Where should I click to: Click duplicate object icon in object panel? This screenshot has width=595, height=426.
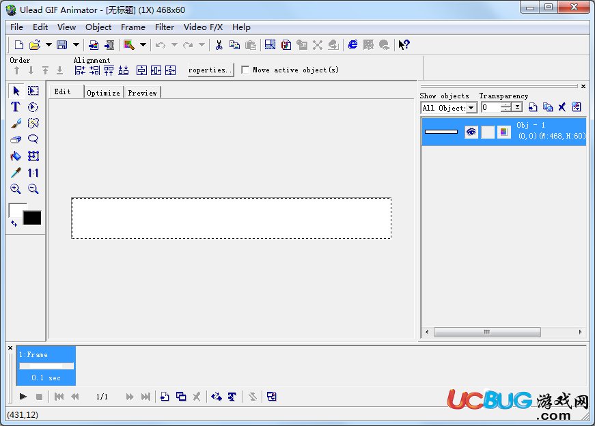click(x=548, y=107)
